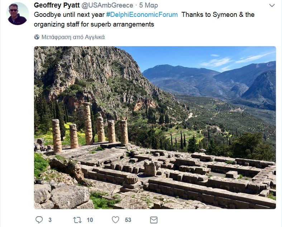Click 'organizing staff for superb arrangements' line

tap(94, 24)
